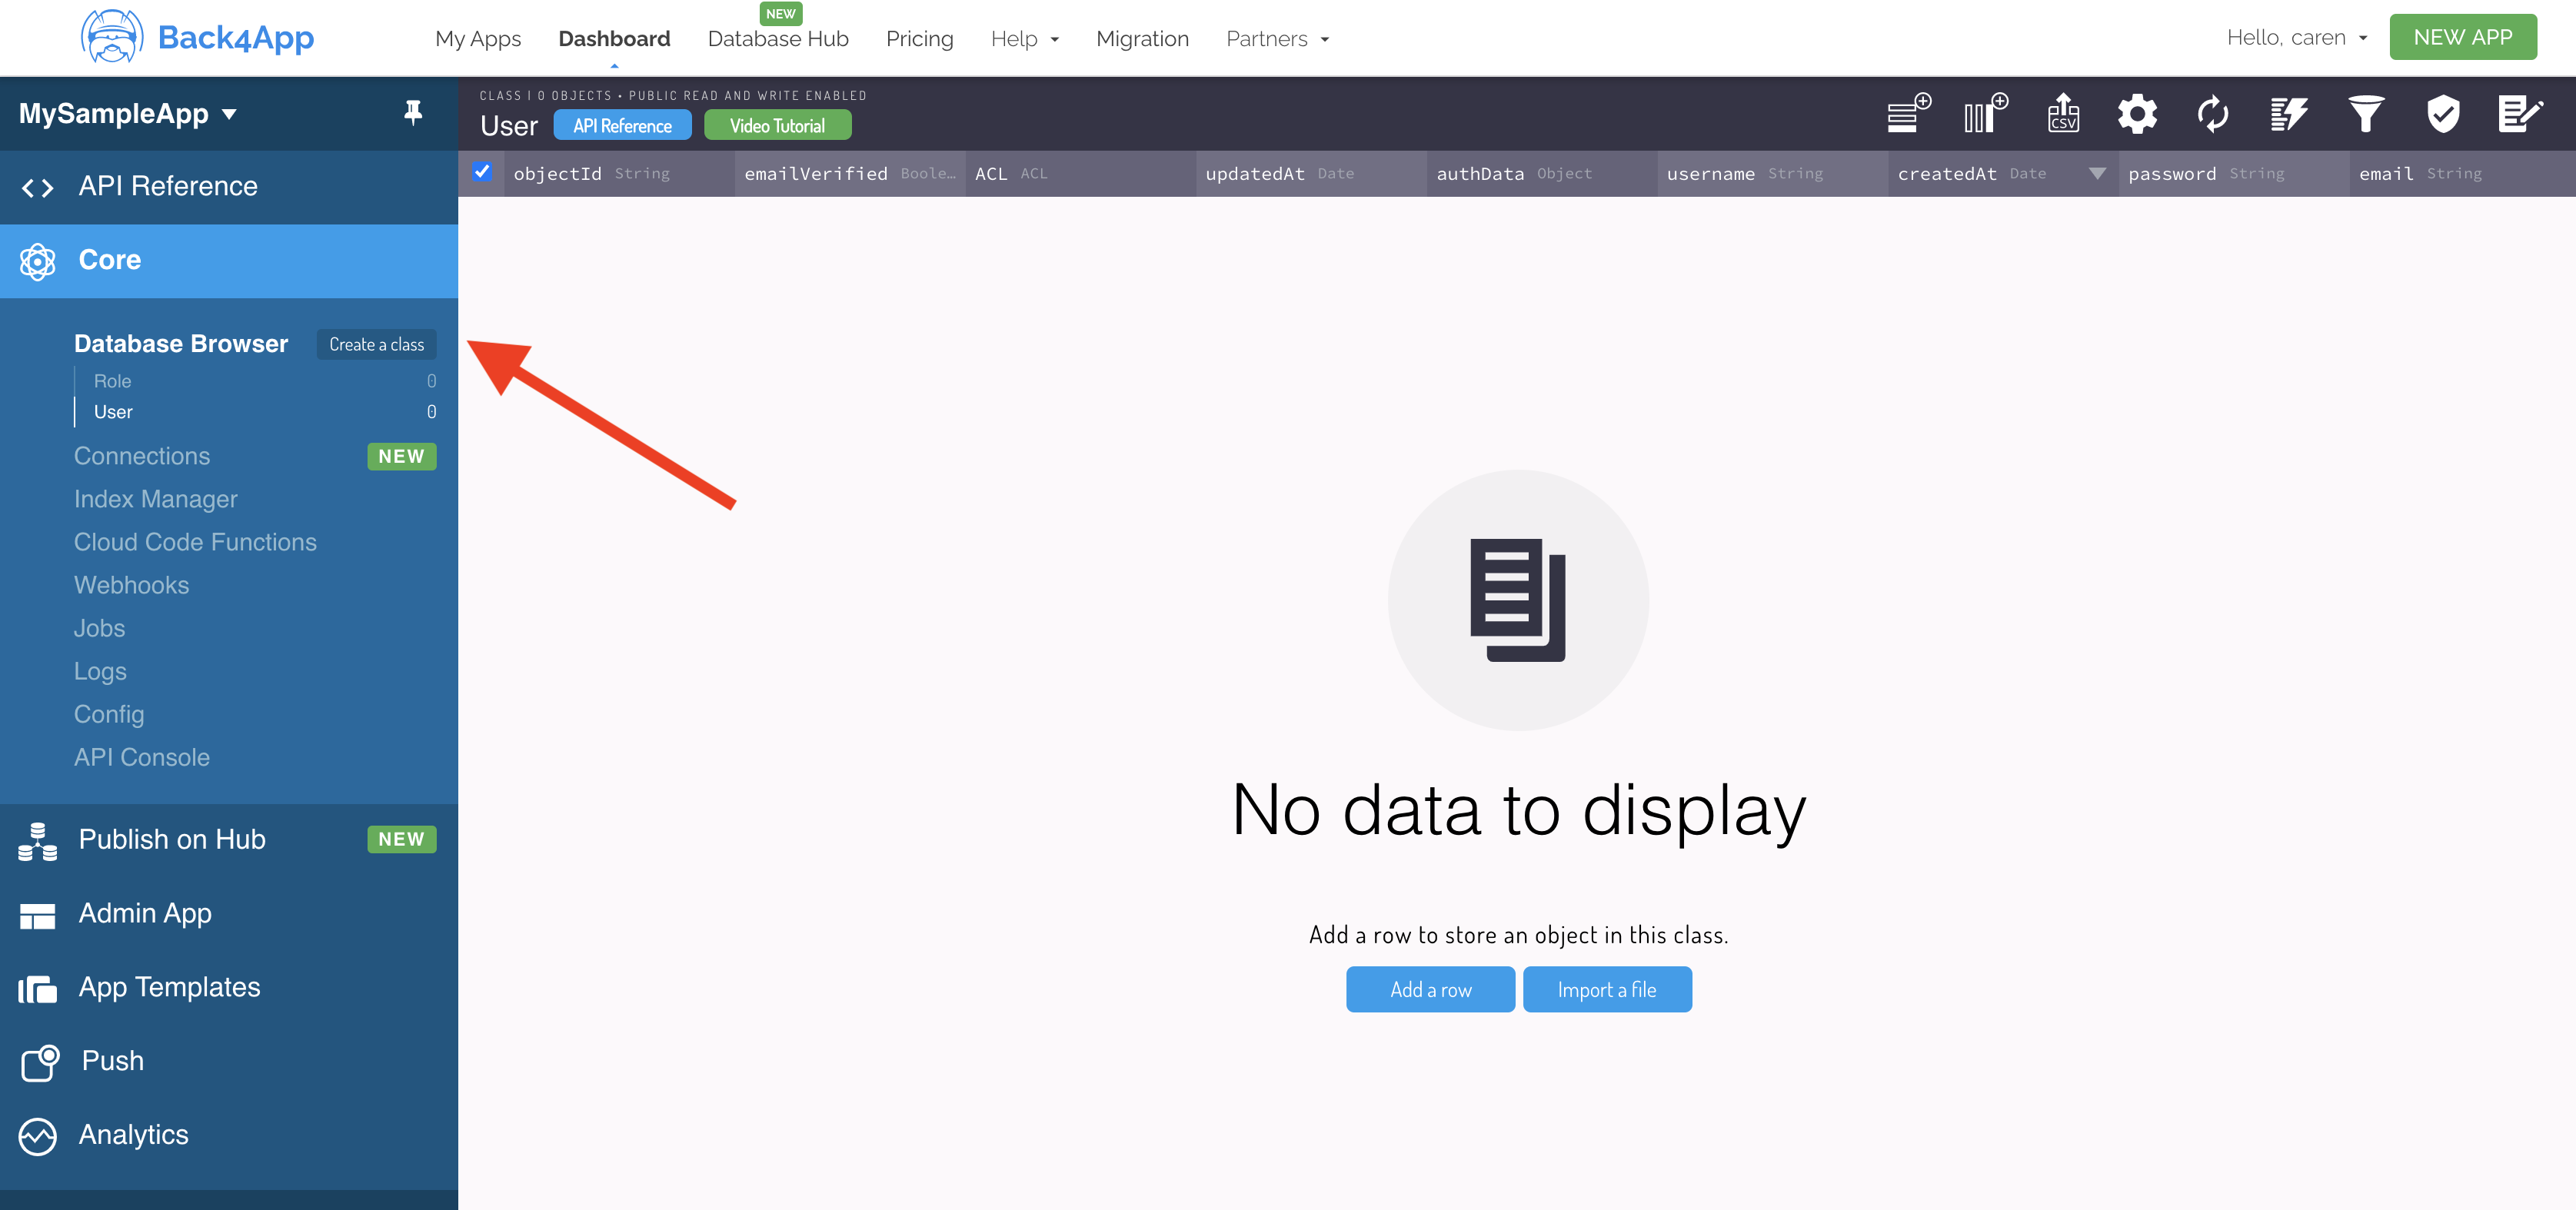The width and height of the screenshot is (2576, 1210).
Task: Click the add row toolbar icon
Action: [1908, 113]
